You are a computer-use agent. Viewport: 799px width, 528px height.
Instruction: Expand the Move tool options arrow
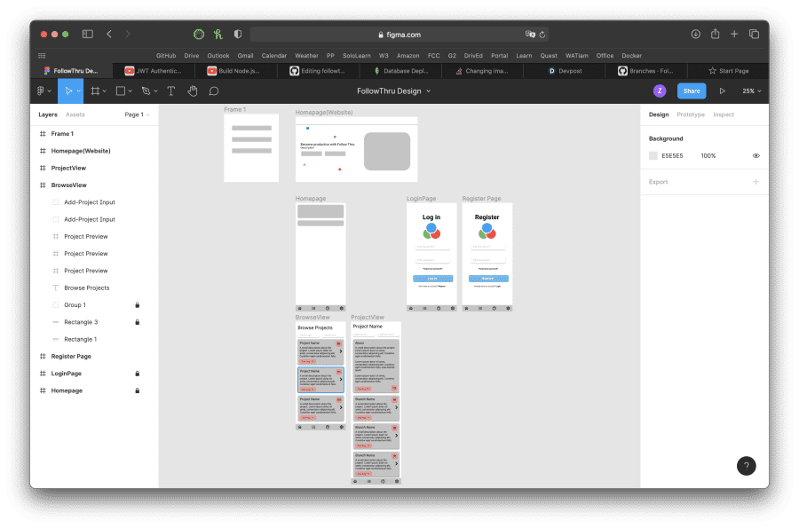coord(78,91)
